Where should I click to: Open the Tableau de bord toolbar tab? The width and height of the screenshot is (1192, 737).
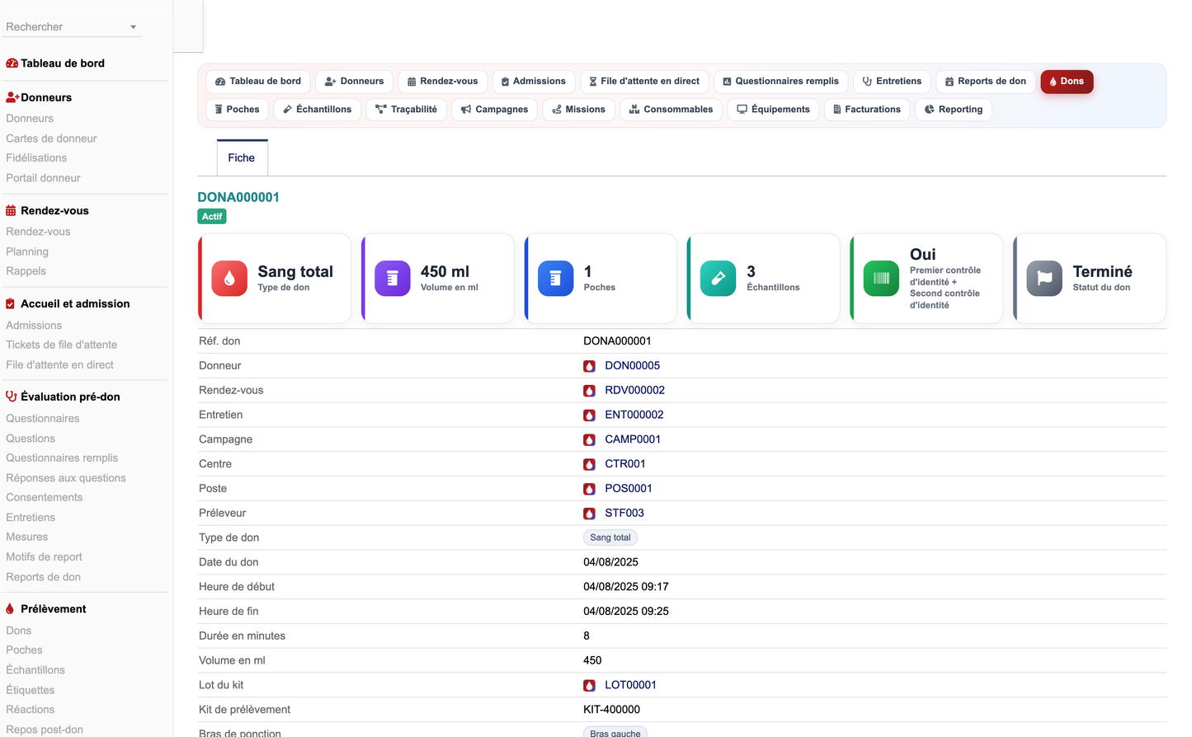tap(258, 82)
